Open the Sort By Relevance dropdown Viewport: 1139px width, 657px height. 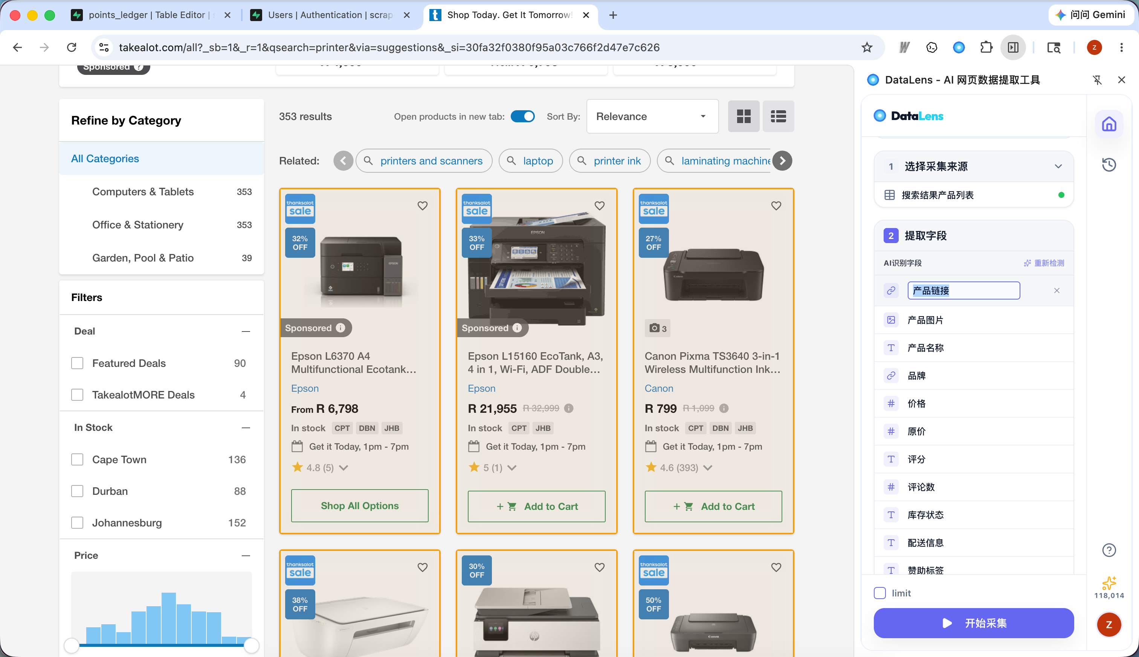652,116
